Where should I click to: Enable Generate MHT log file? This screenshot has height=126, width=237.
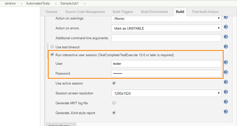(114, 103)
